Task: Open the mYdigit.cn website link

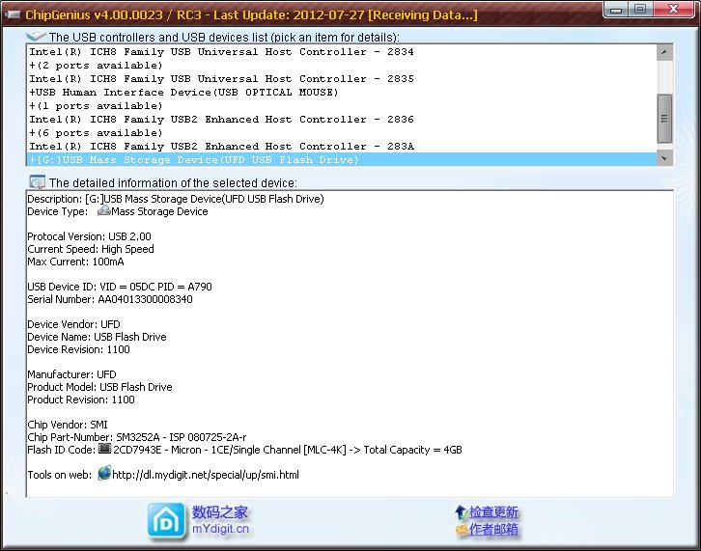Action: pyautogui.click(x=220, y=529)
